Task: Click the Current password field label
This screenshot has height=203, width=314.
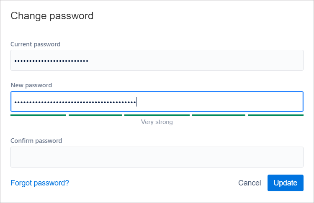Action: [36, 44]
